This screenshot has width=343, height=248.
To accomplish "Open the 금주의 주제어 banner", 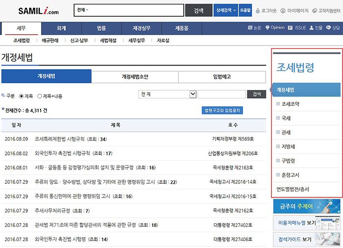I will click(x=307, y=206).
